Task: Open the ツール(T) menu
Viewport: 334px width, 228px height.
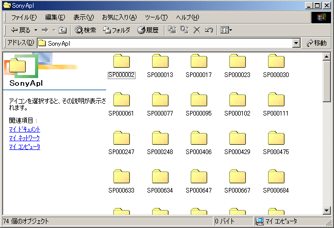Action: point(156,17)
